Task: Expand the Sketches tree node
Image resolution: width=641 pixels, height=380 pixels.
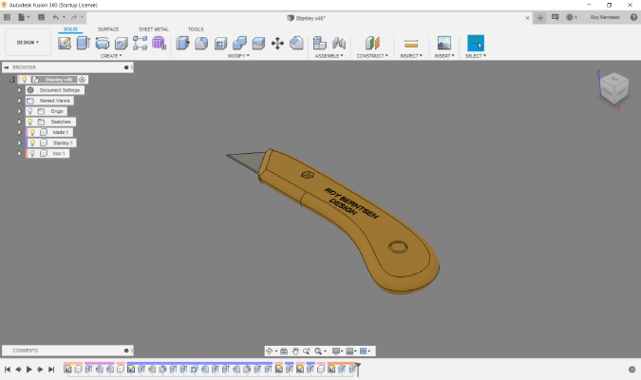Action: (x=19, y=122)
